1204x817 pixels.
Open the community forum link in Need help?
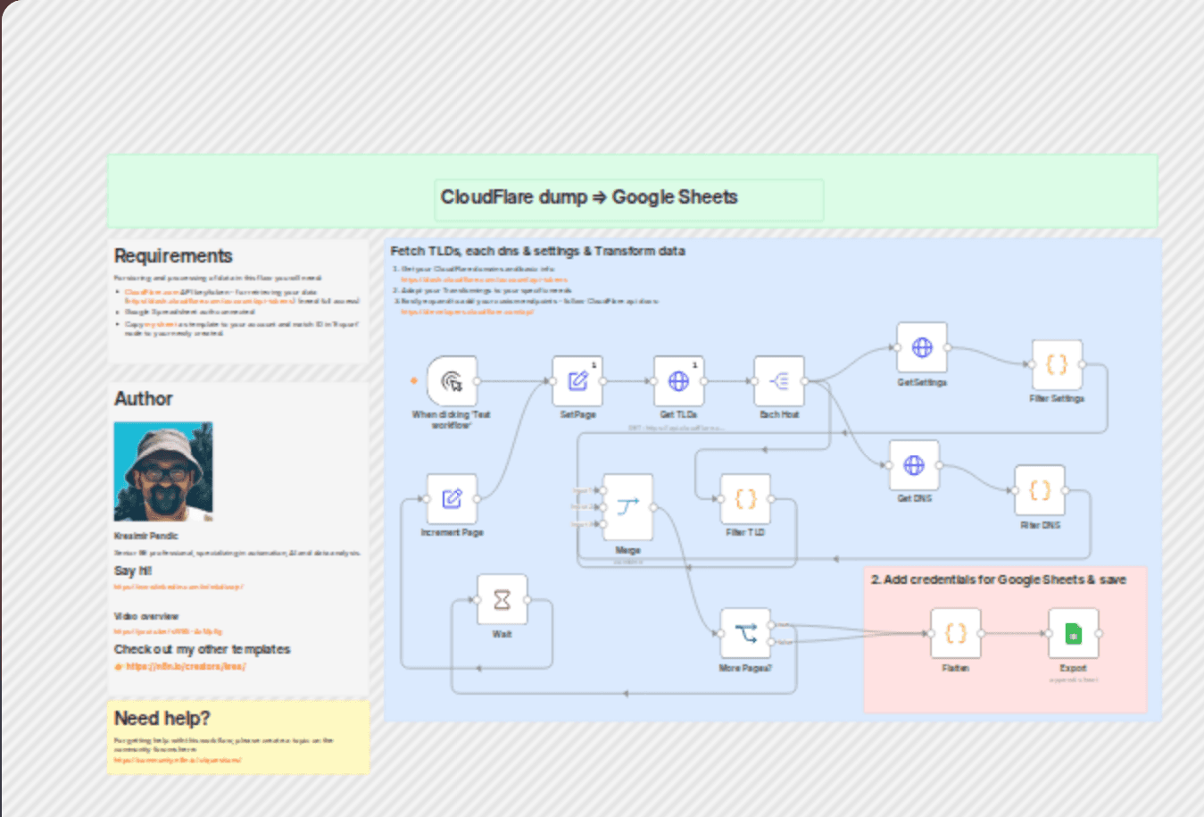pos(178,760)
